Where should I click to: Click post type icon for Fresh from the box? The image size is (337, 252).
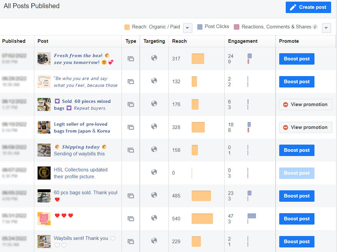click(x=131, y=59)
